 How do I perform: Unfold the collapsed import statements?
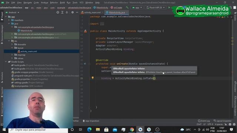(x=102, y=24)
